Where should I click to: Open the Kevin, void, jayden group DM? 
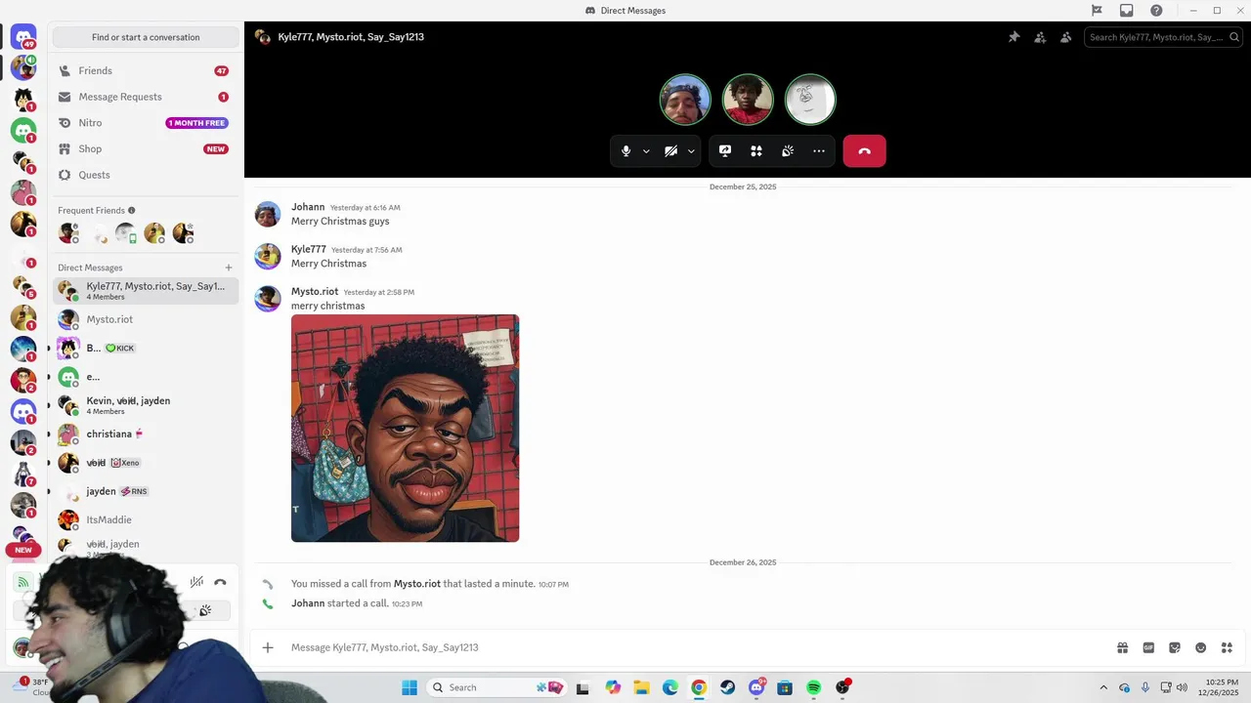146,405
